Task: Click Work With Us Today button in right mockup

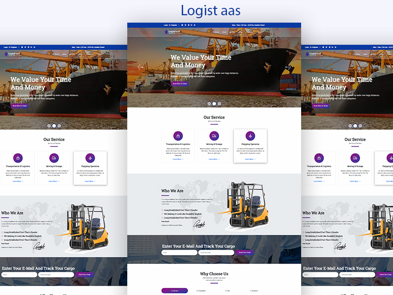Action: [x=321, y=106]
